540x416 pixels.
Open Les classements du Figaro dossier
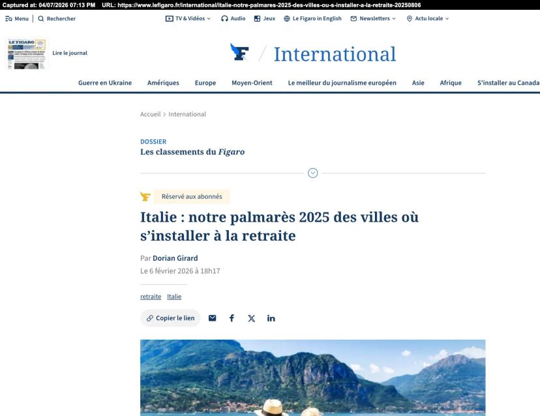pyautogui.click(x=192, y=152)
